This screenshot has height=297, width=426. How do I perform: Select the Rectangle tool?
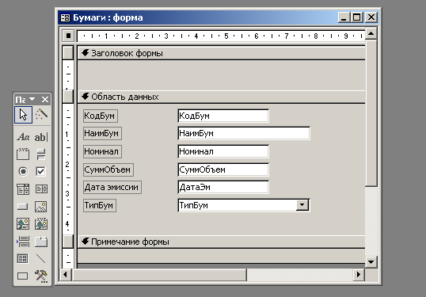tap(23, 276)
